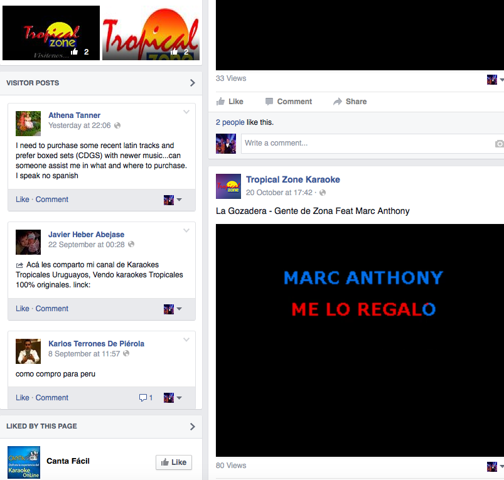Click Javier Heber Abejase's profile picture
The image size is (504, 480).
pyautogui.click(x=28, y=243)
